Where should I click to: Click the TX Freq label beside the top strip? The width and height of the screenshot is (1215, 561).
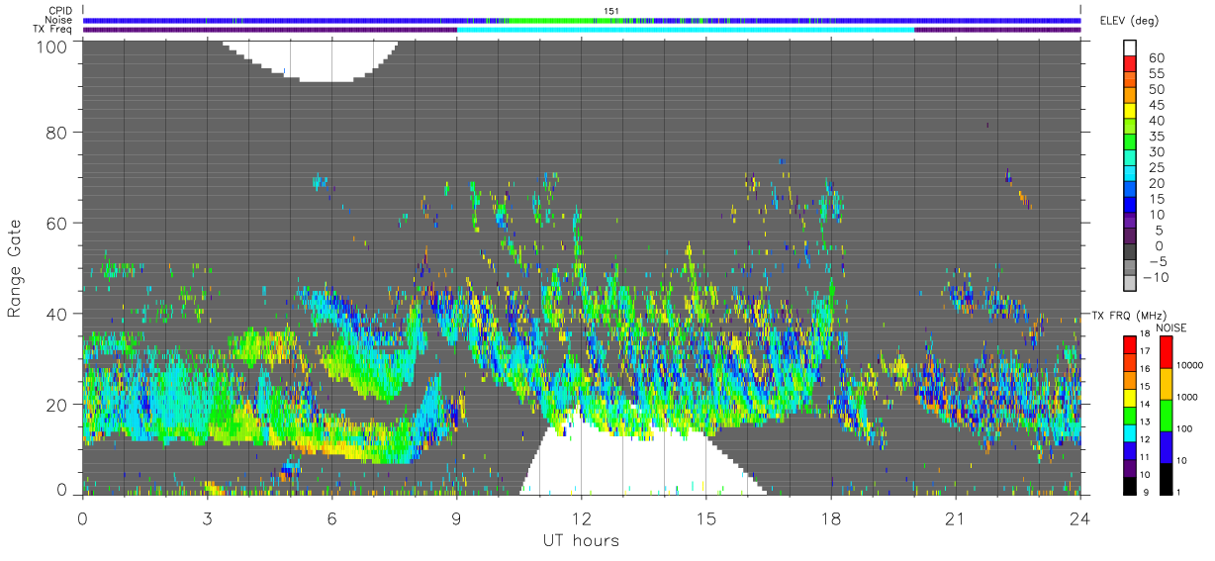click(x=53, y=30)
